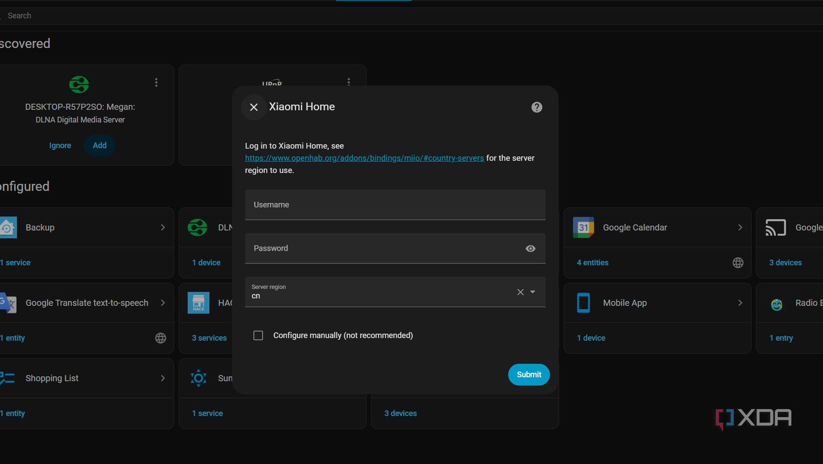Add the discovered DLNA Media Server
This screenshot has height=464, width=823.
click(x=100, y=146)
